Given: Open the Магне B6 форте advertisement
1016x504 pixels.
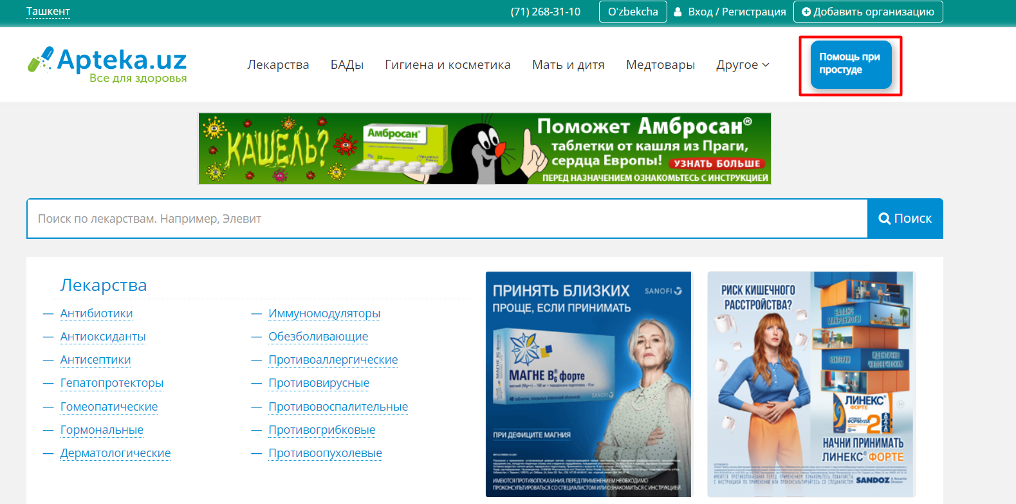Looking at the screenshot, I should point(588,384).
